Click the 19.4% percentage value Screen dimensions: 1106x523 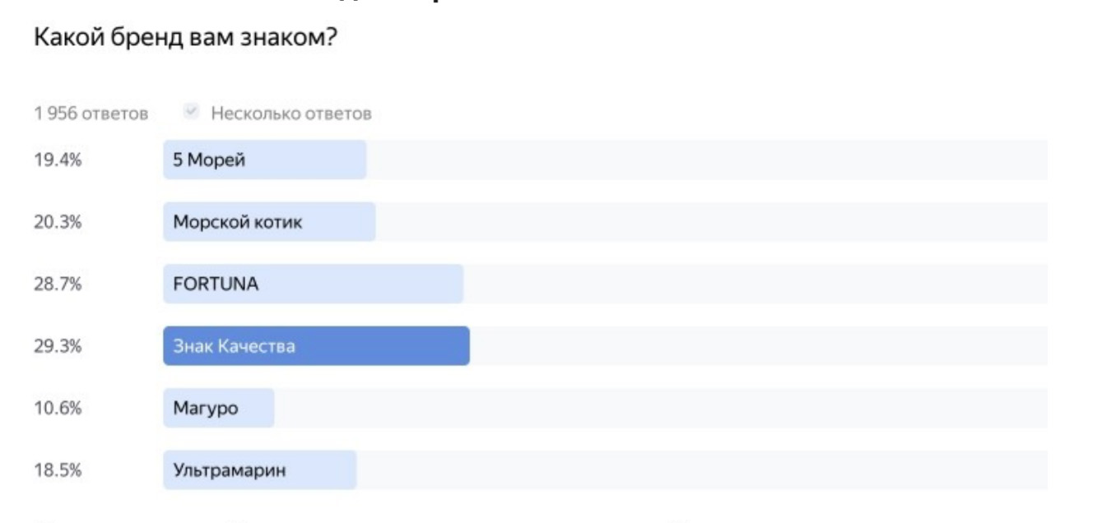click(x=58, y=160)
